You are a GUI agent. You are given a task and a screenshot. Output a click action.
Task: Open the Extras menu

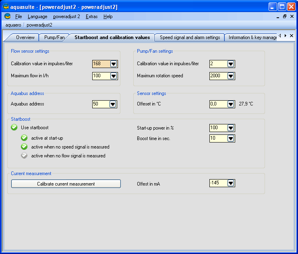pyautogui.click(x=91, y=17)
